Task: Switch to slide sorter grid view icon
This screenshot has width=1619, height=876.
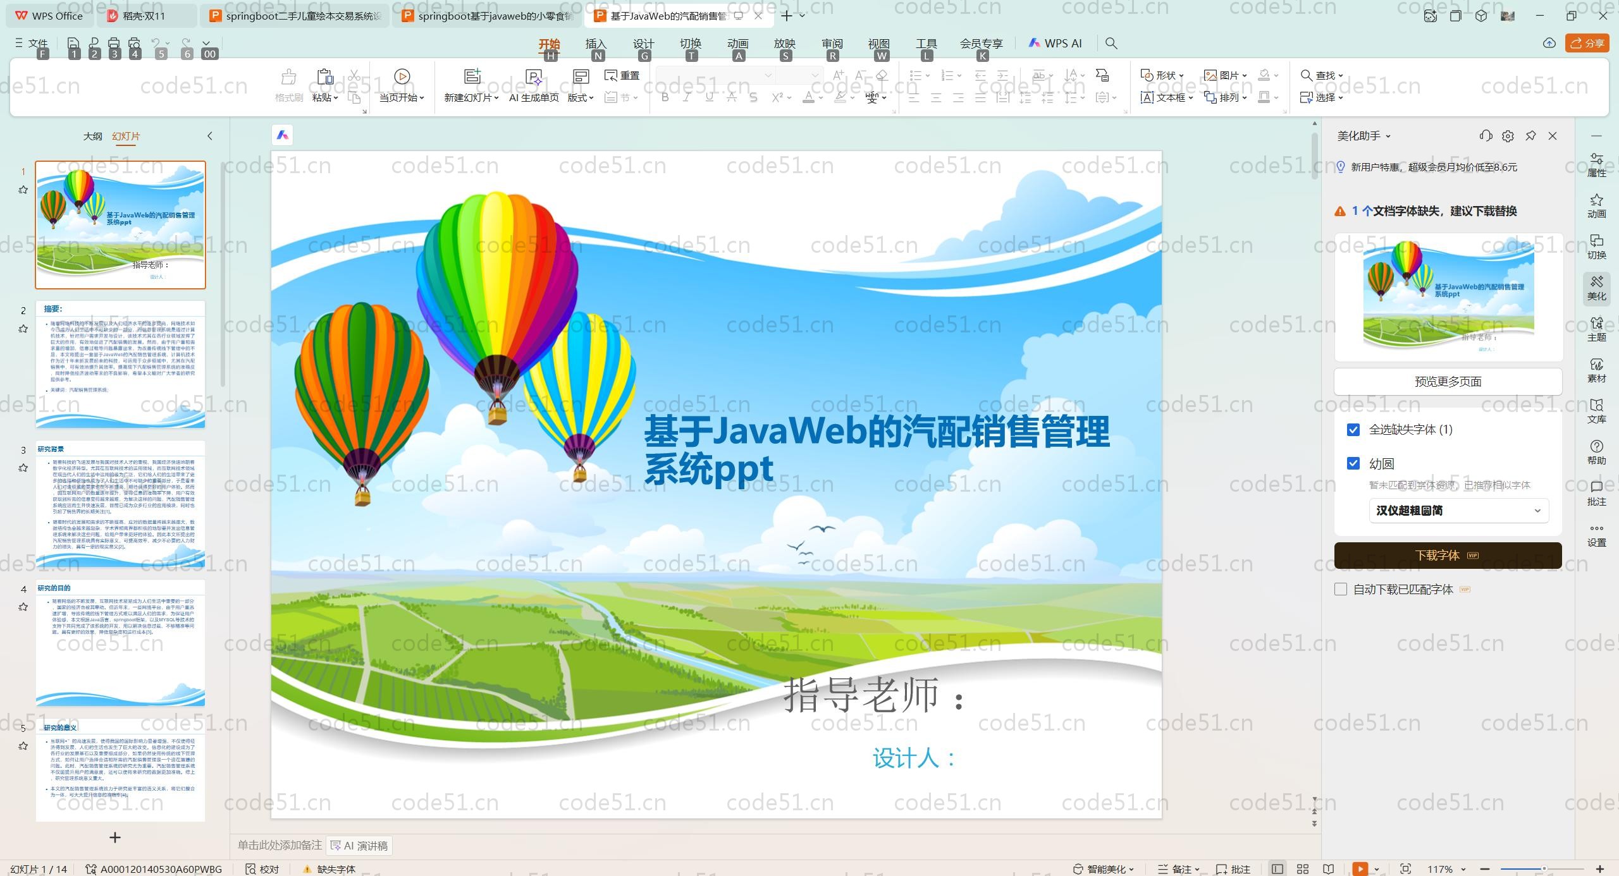Action: pos(1303,869)
